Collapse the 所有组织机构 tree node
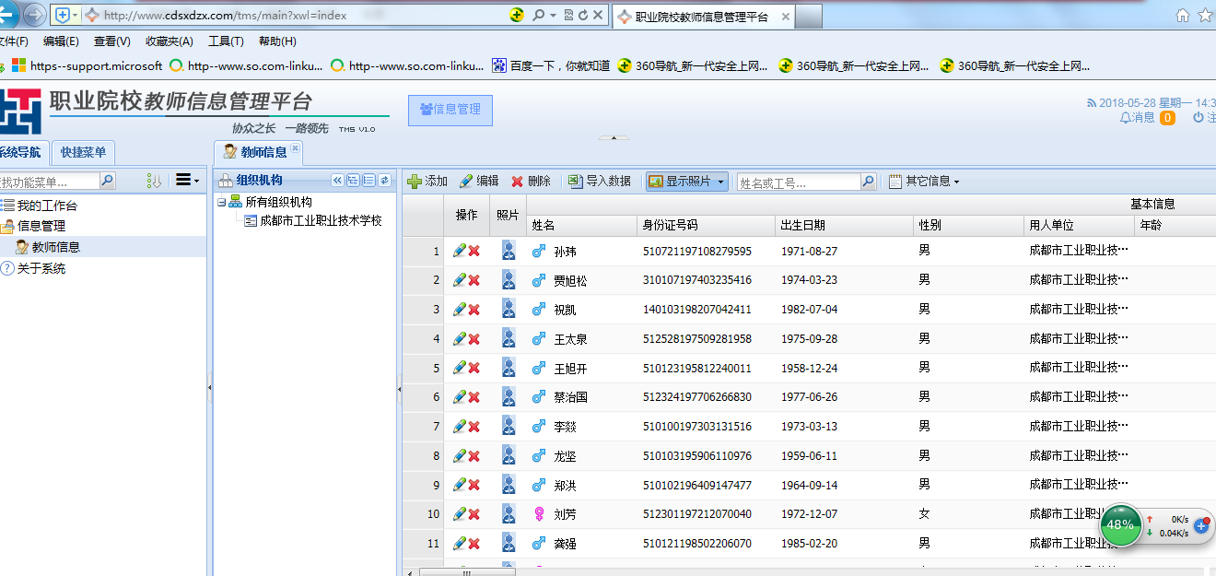The width and height of the screenshot is (1216, 576). [221, 202]
